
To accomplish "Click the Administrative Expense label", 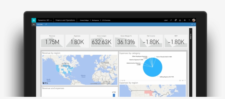I will pyautogui.click(x=133, y=64).
